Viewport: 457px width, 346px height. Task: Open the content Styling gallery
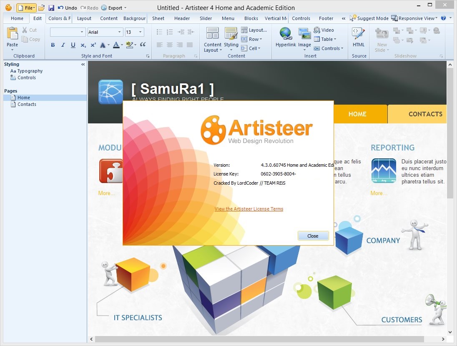pyautogui.click(x=231, y=40)
